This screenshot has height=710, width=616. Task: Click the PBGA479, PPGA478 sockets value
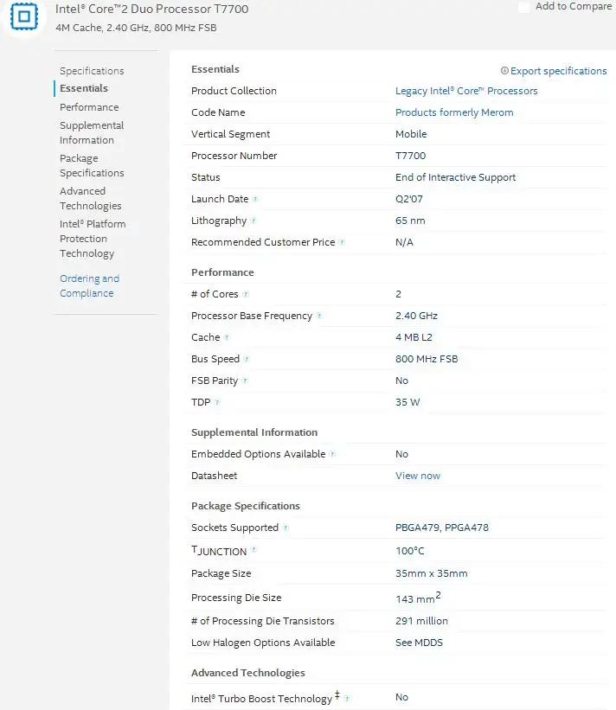click(x=442, y=528)
